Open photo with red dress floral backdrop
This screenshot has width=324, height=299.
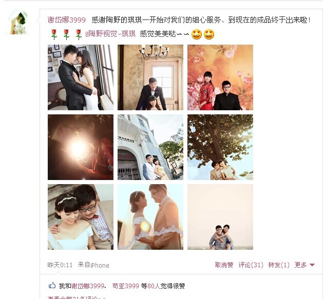pyautogui.click(x=220, y=77)
